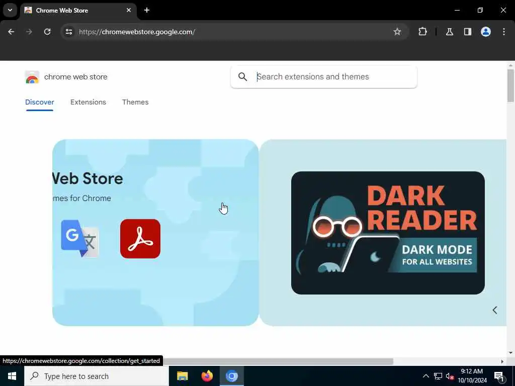Focus the Search extensions and themes field
The width and height of the screenshot is (515, 386).
(x=324, y=77)
